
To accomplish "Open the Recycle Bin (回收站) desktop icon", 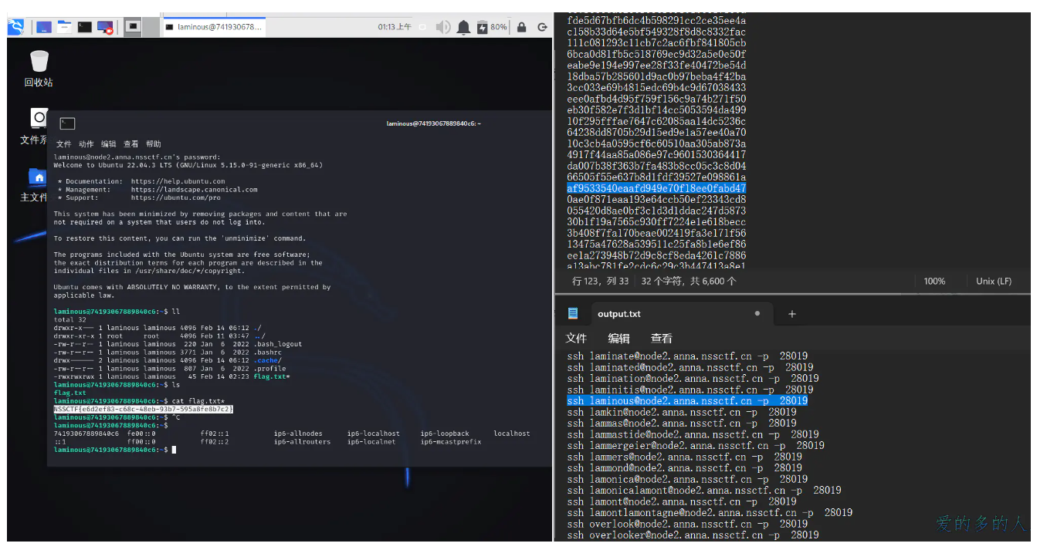I will pyautogui.click(x=39, y=68).
